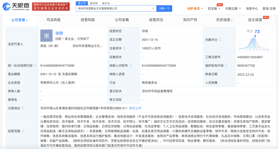This screenshot has width=278, height=149.
Task: Click the 谢 avatar thumbnail
Action: (x=46, y=36)
